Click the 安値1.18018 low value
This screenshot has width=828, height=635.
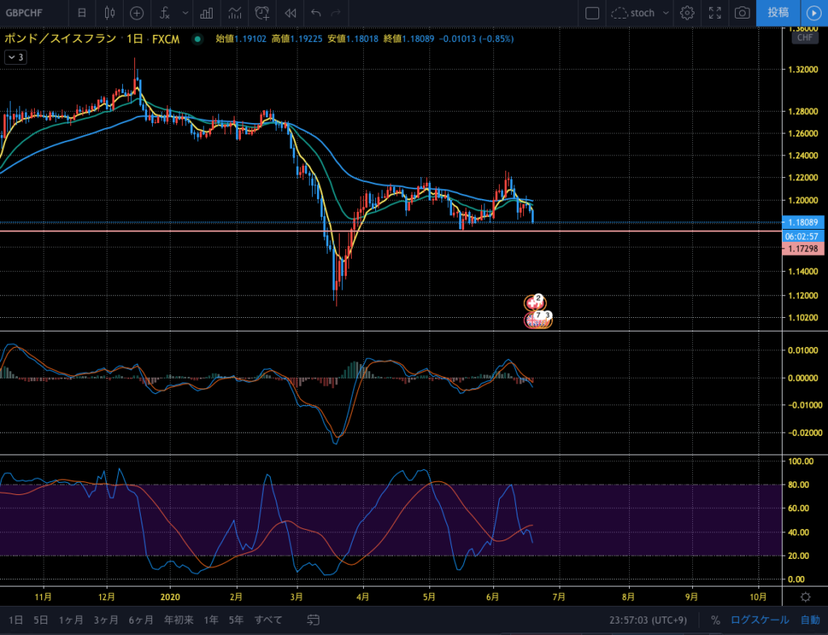click(x=353, y=39)
